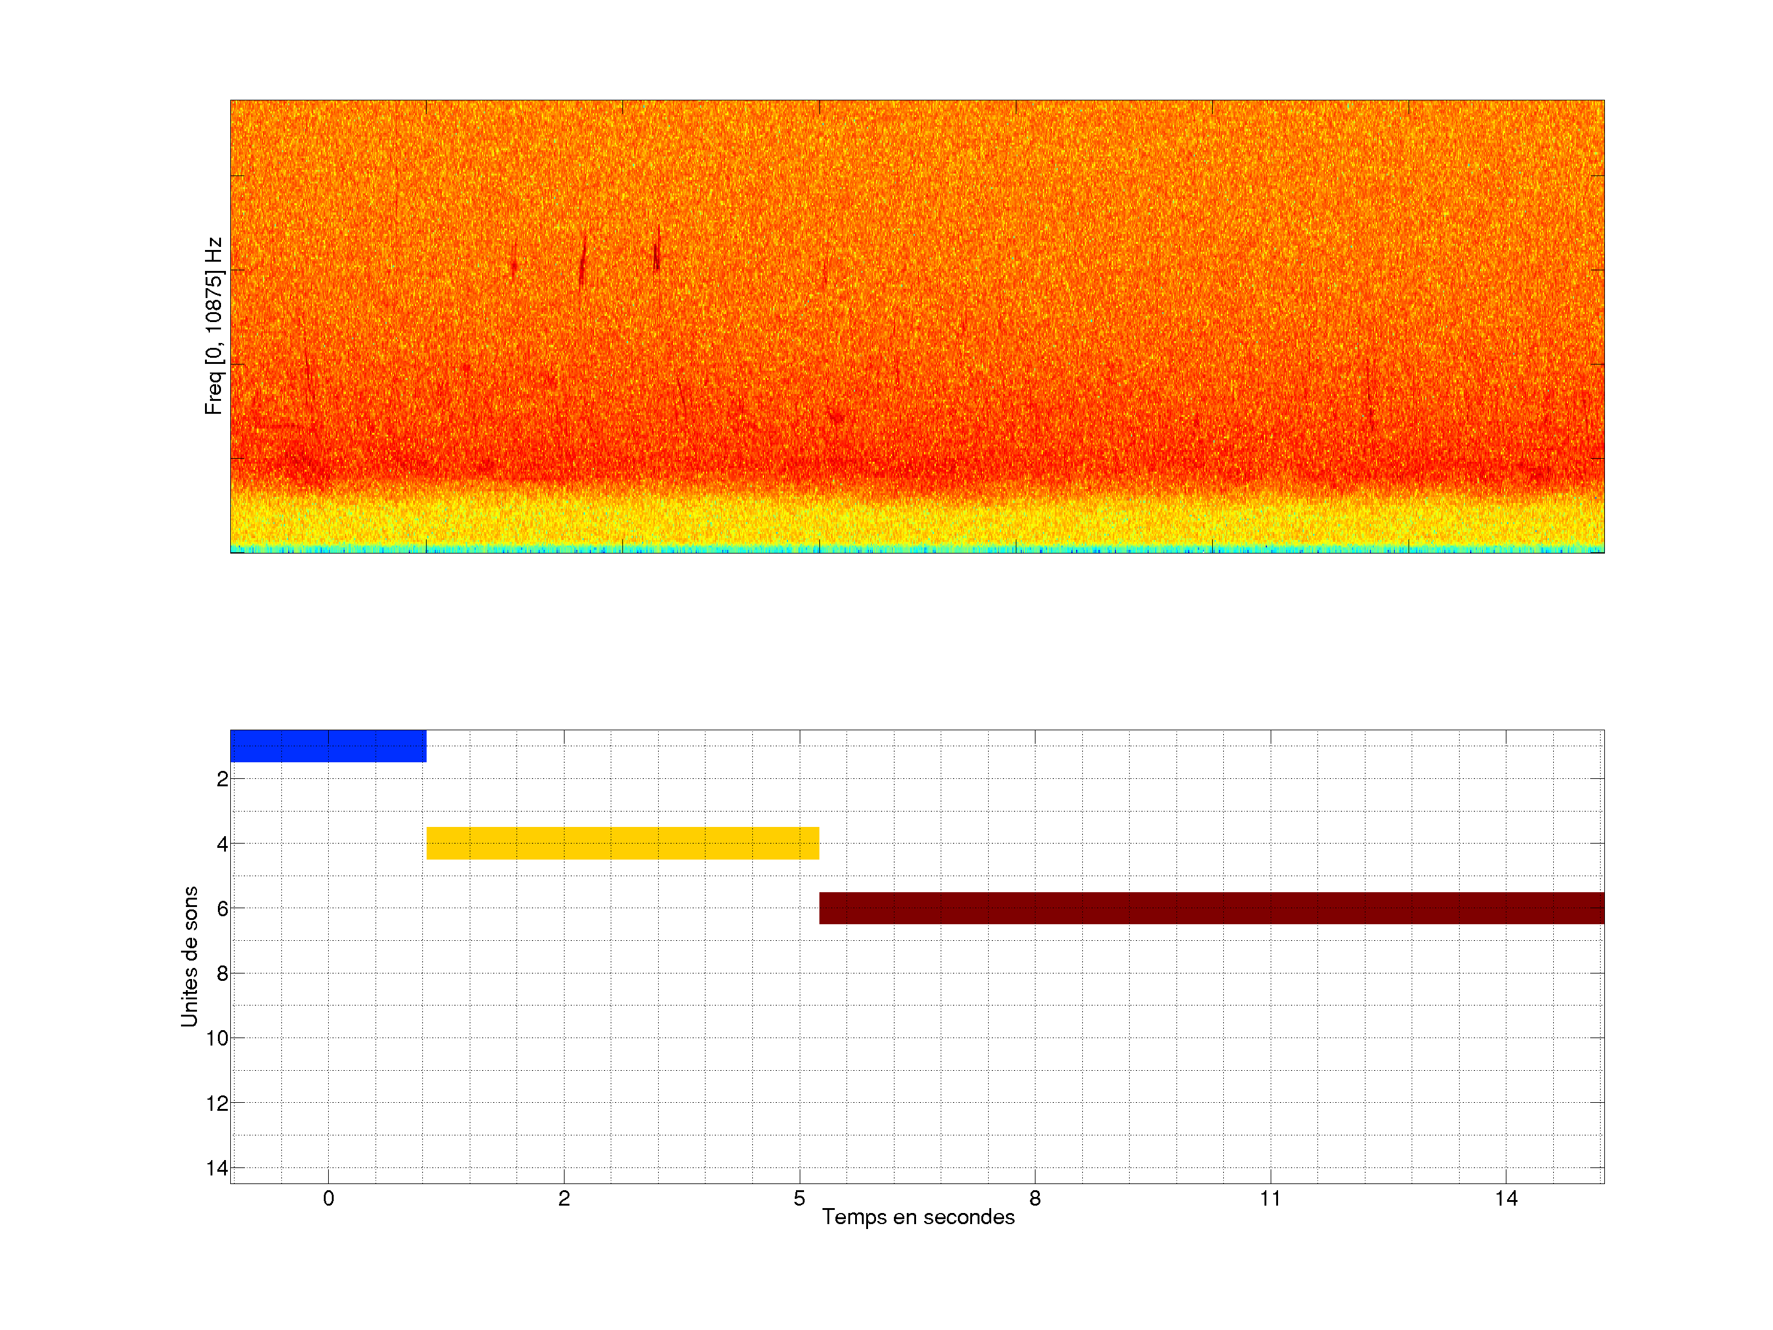Click the x-axis tick label 14
The width and height of the screenshot is (1773, 1330).
tap(1506, 1198)
